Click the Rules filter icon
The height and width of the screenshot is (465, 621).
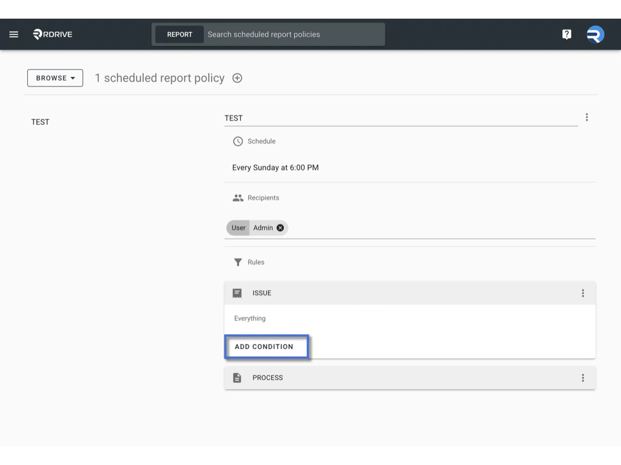[x=237, y=262]
